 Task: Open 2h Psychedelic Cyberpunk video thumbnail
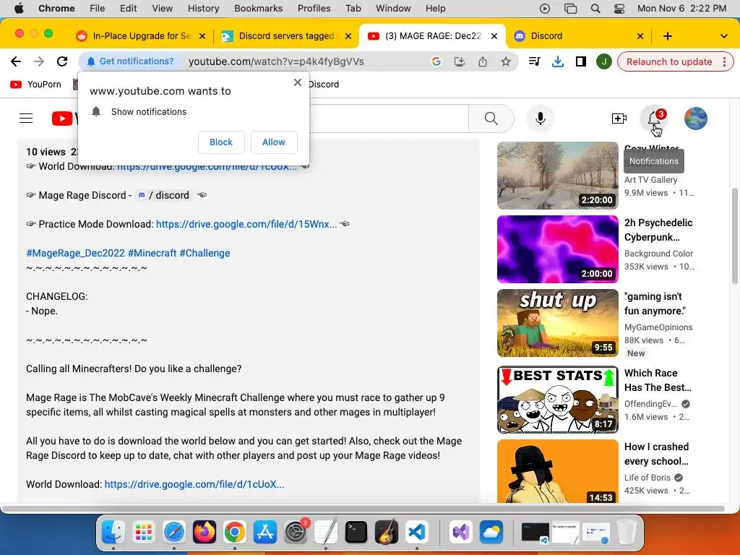coord(558,249)
